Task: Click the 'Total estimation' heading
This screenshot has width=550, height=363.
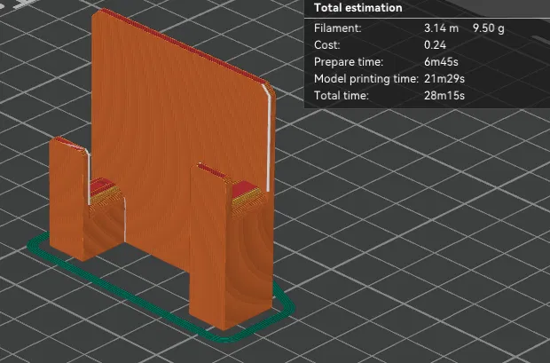Action: (x=357, y=8)
